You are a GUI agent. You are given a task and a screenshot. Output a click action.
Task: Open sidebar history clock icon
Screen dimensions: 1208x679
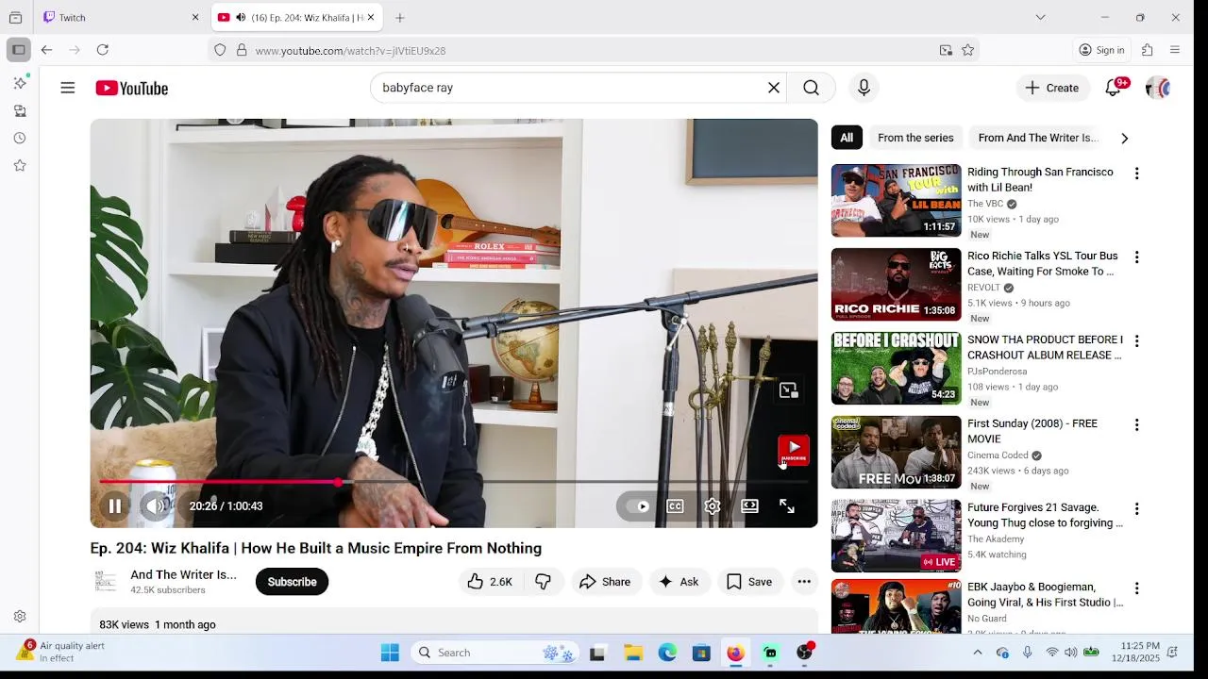[20, 139]
